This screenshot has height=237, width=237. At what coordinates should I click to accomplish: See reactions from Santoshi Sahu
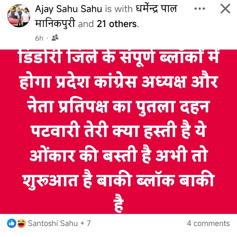(53, 223)
